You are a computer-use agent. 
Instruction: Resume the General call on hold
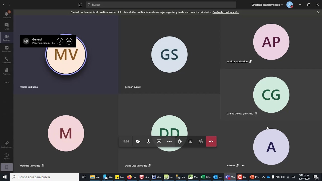(x=60, y=41)
